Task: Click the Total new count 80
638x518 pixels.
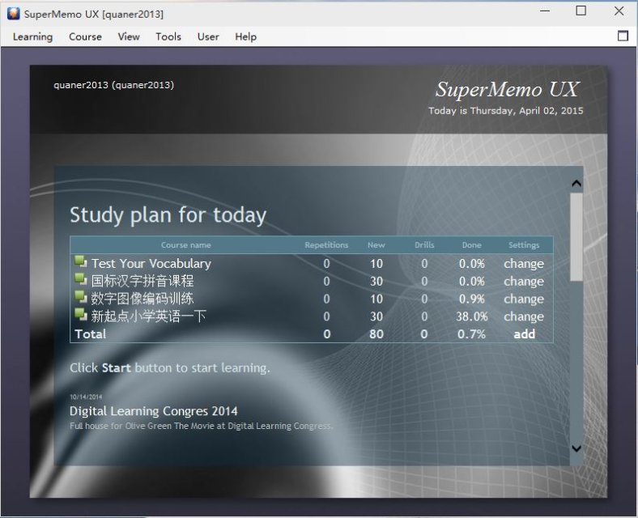Action: click(376, 333)
